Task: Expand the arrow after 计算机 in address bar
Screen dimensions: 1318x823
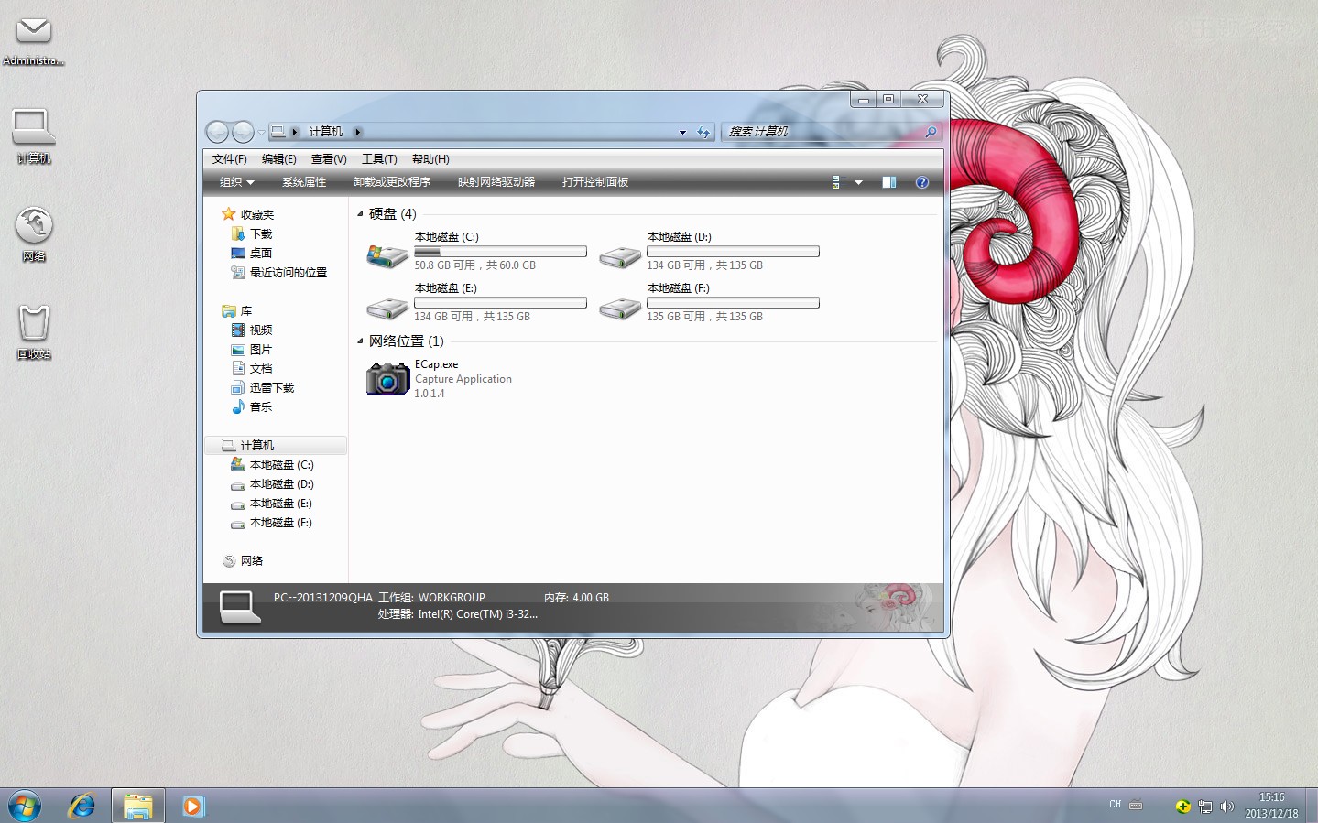Action: point(357,132)
